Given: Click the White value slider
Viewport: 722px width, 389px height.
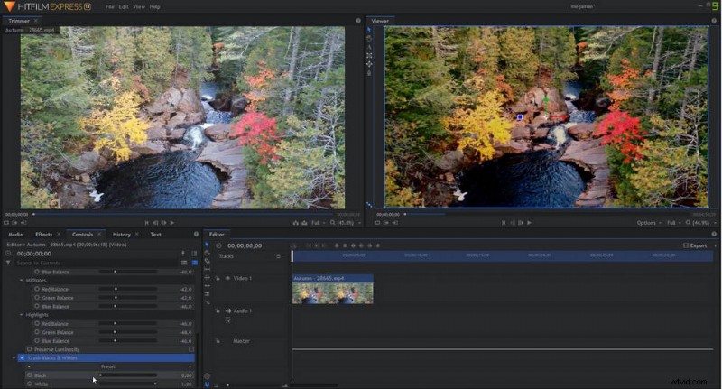Looking at the screenshot, I should coord(127,384).
